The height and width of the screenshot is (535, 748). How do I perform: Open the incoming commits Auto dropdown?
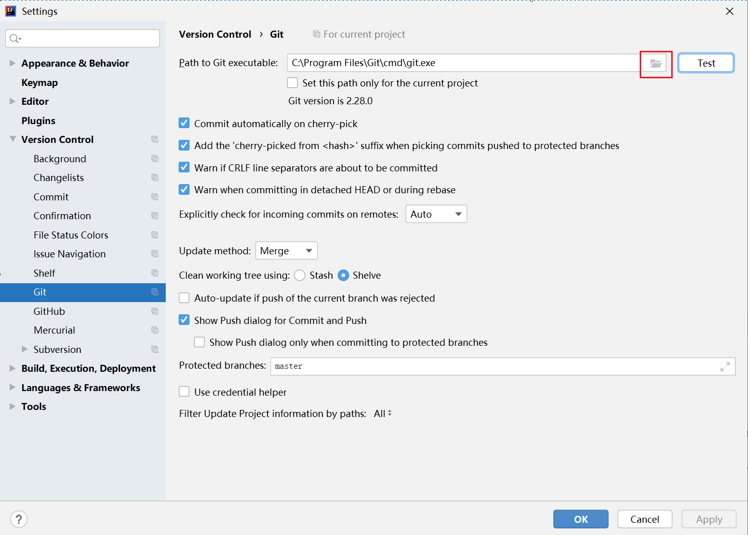(x=436, y=214)
